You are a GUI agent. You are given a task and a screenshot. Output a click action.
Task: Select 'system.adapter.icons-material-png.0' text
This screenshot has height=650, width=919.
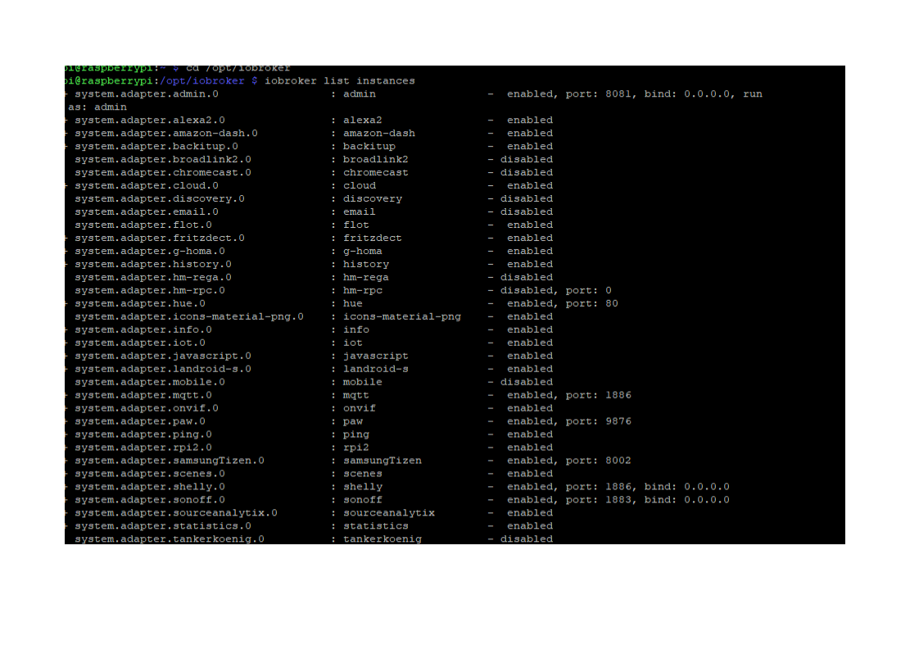click(188, 316)
